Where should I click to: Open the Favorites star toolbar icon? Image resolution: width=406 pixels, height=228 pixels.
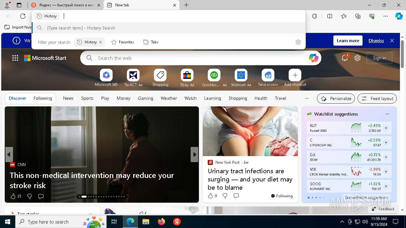[344, 16]
